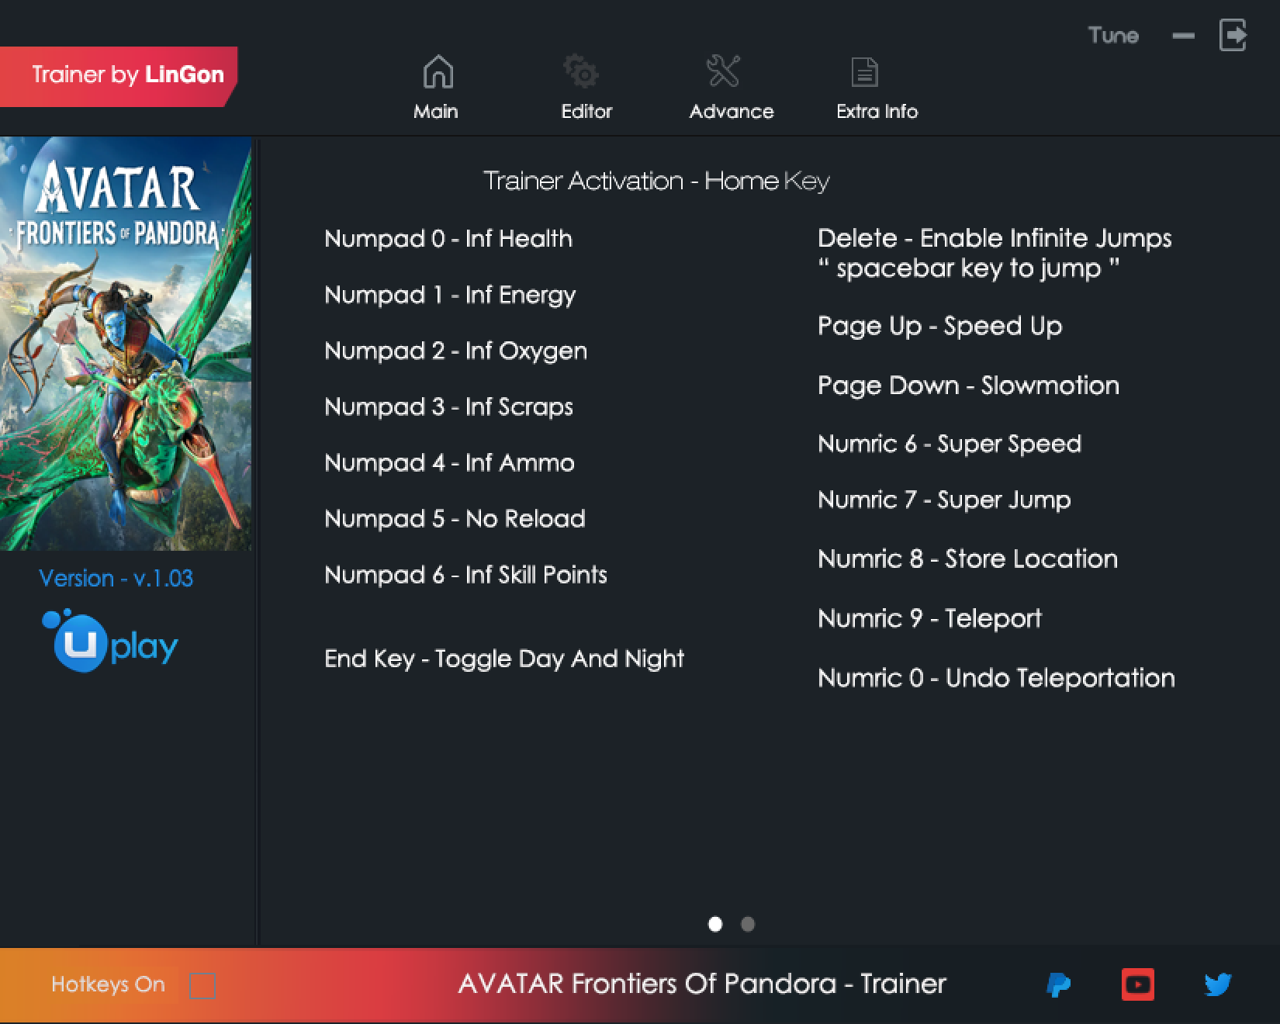
Task: Click the Extra Info tab label
Action: [877, 112]
